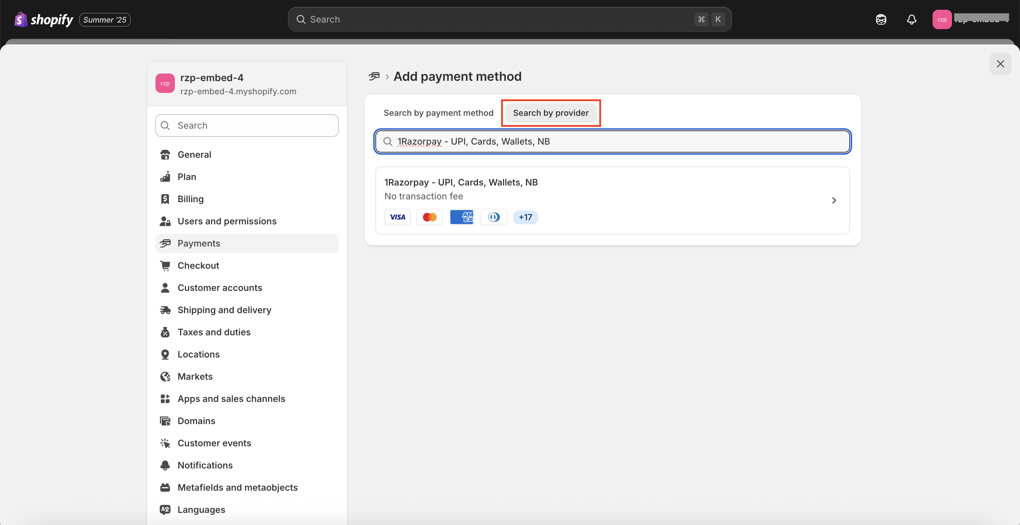Click the chevron on 1Razorpay card
The height and width of the screenshot is (525, 1020).
[x=834, y=200]
